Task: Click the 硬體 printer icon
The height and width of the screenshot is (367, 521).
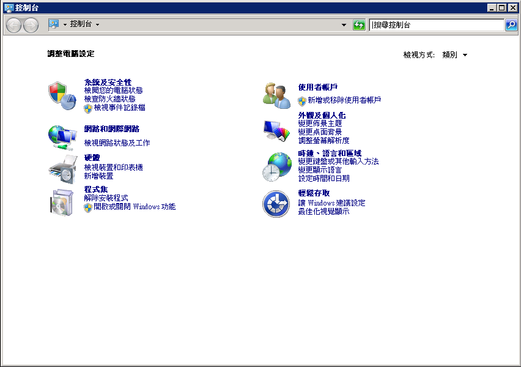Action: click(61, 169)
